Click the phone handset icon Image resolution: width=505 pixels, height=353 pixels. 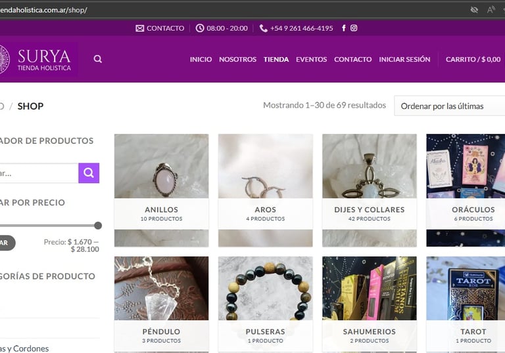(263, 28)
